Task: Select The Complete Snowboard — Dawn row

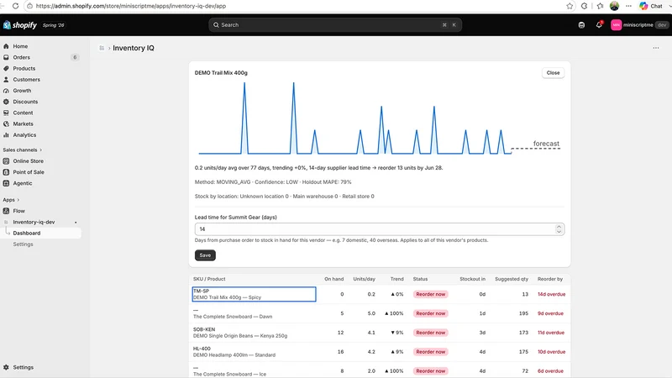Action: 380,313
